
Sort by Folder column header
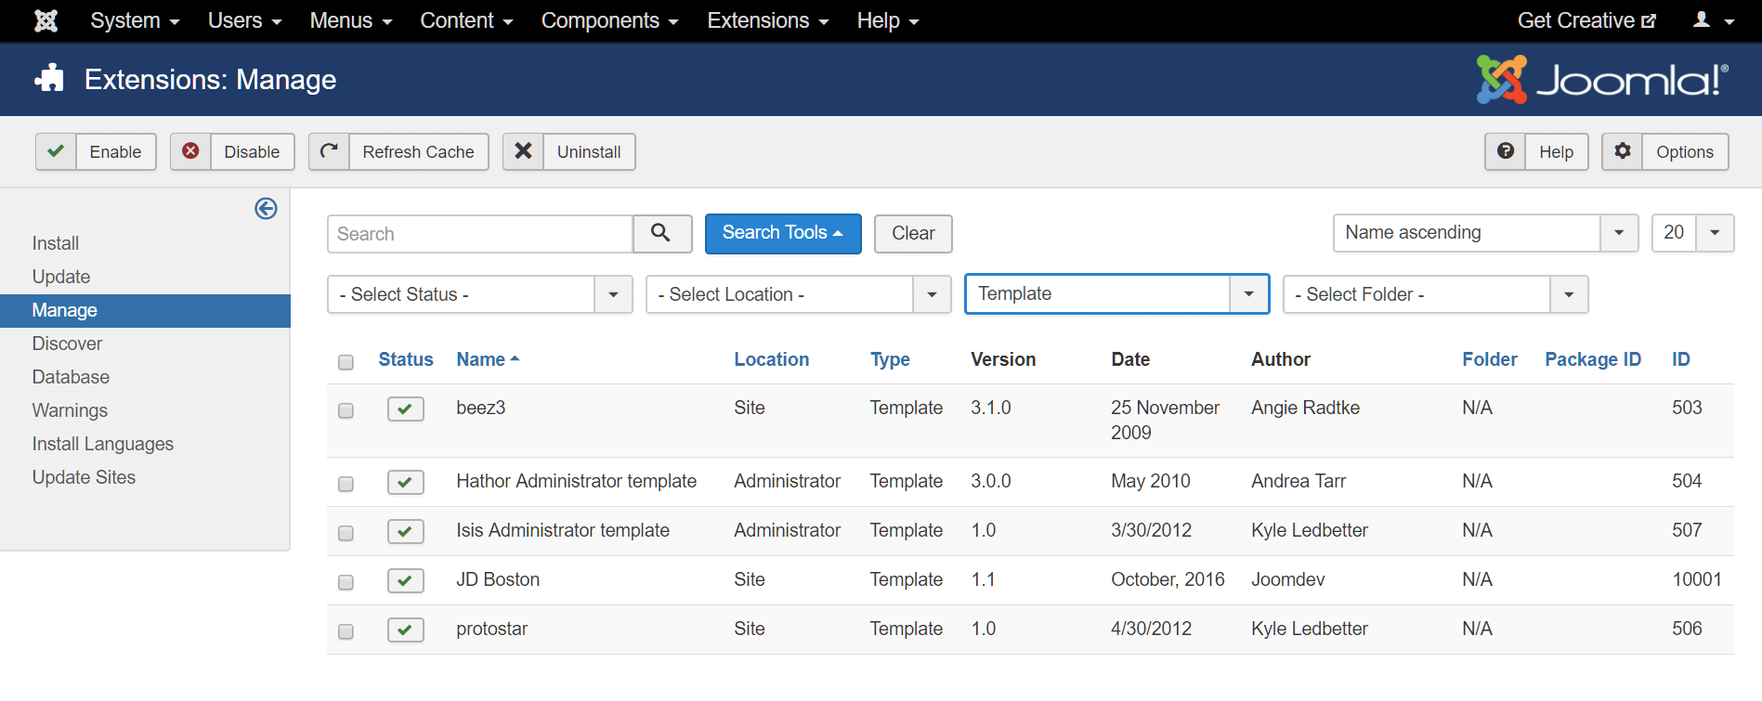point(1490,359)
